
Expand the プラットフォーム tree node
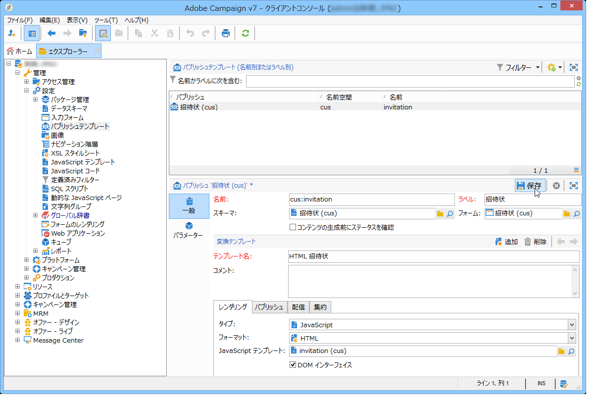(x=27, y=260)
